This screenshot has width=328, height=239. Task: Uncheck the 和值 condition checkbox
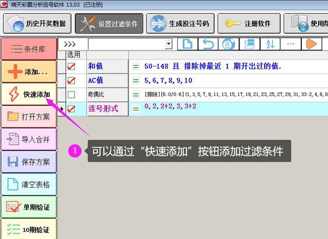click(71, 67)
